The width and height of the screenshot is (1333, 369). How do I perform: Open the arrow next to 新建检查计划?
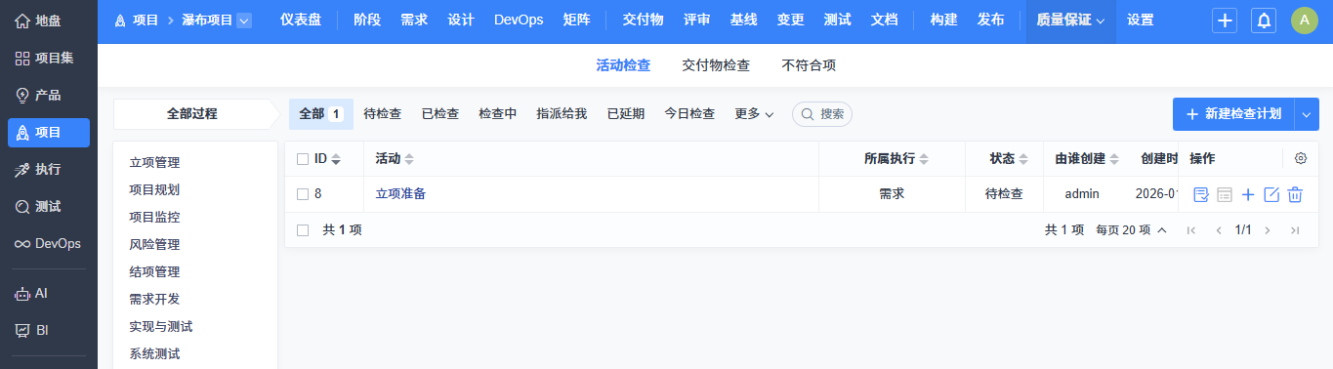1307,114
